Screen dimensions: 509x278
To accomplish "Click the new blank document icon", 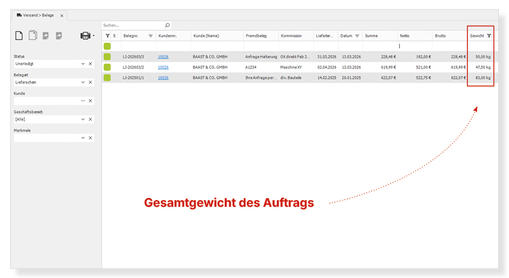I will click(19, 35).
